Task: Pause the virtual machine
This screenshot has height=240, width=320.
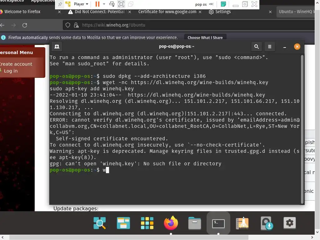Action: 97,4
